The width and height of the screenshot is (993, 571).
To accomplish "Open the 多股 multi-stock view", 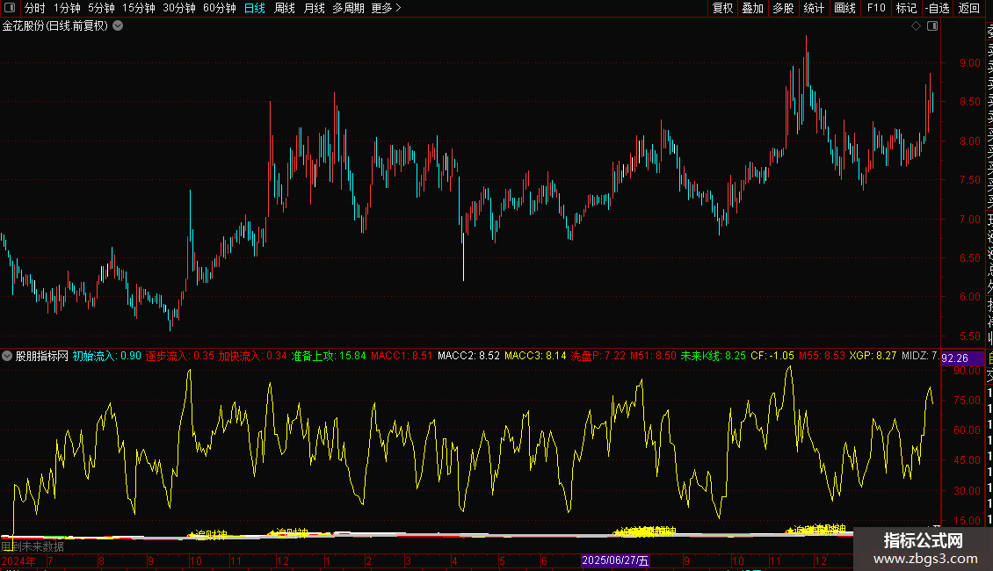I will pyautogui.click(x=783, y=8).
